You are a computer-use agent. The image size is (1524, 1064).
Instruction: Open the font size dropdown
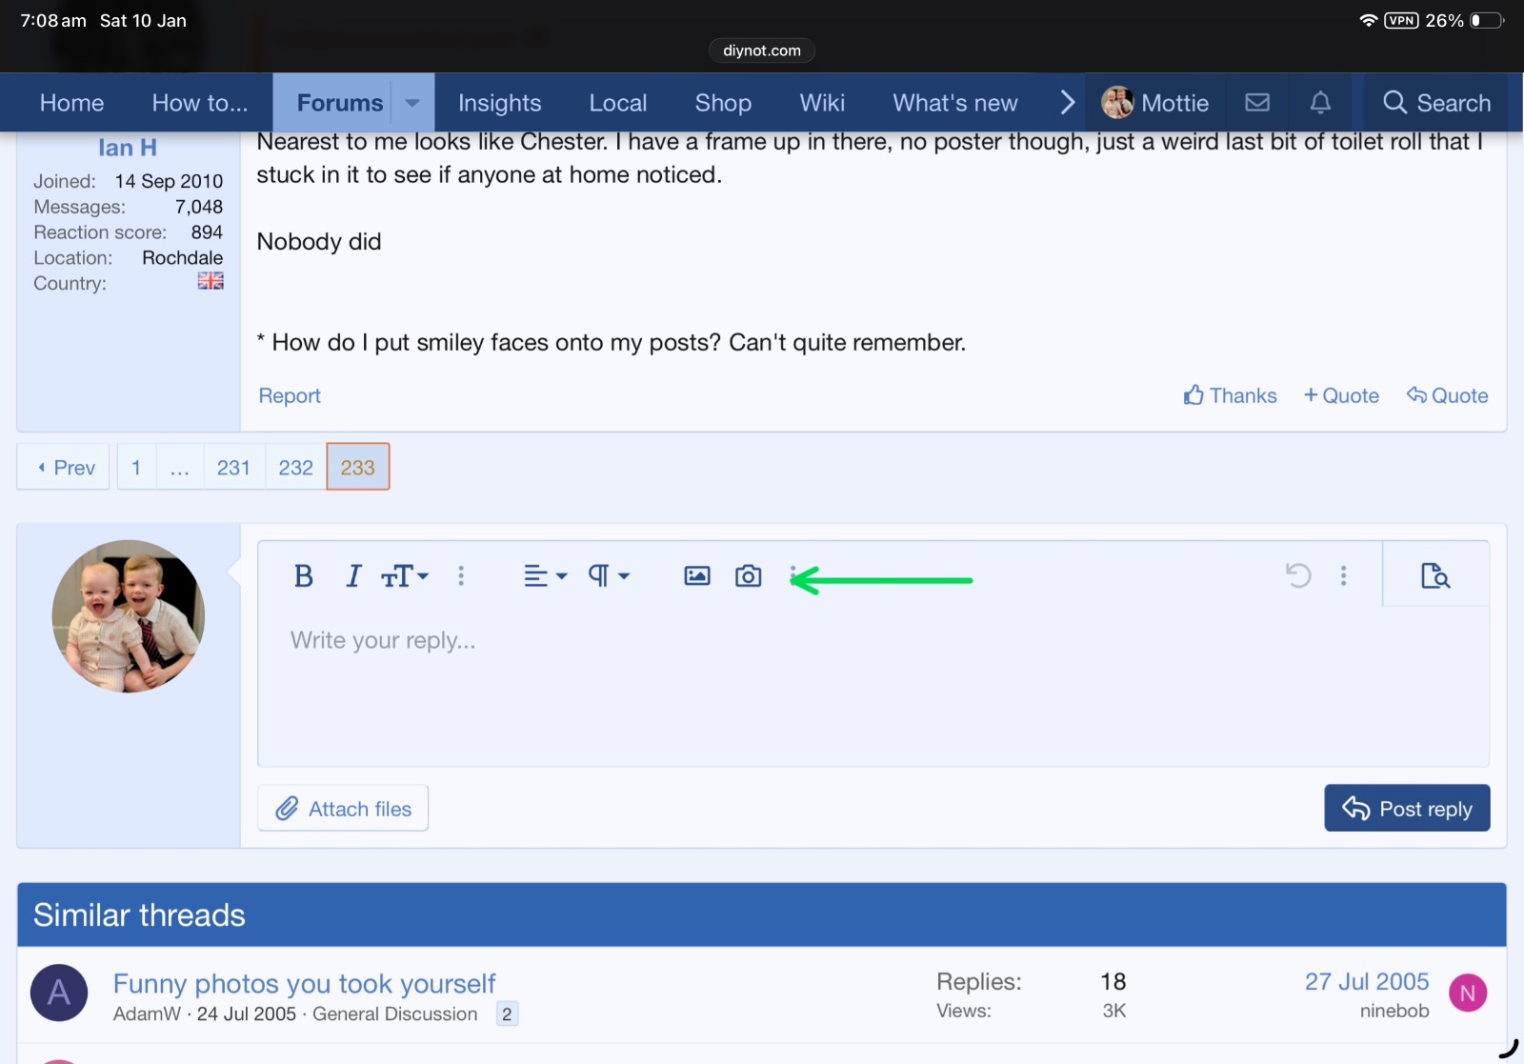point(405,576)
